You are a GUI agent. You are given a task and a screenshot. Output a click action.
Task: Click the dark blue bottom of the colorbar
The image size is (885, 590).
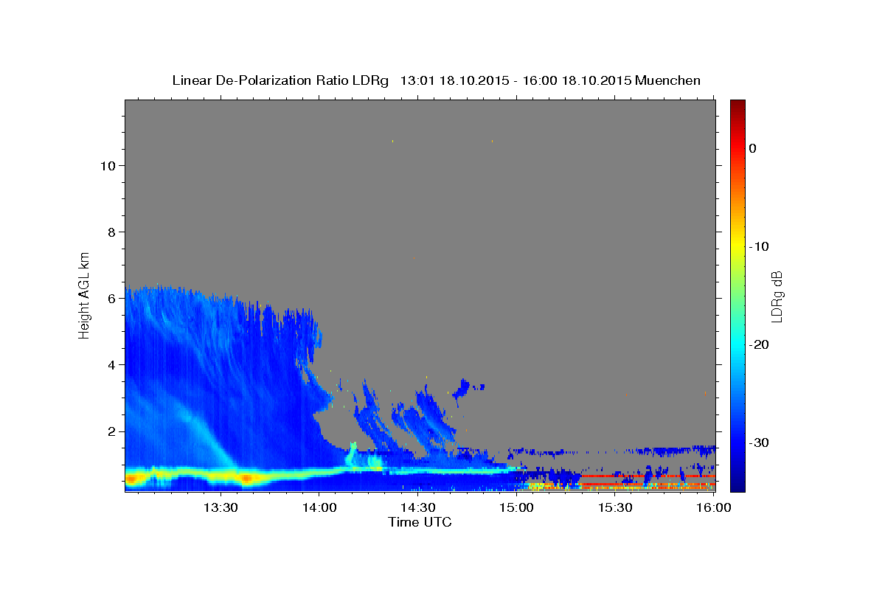[737, 483]
